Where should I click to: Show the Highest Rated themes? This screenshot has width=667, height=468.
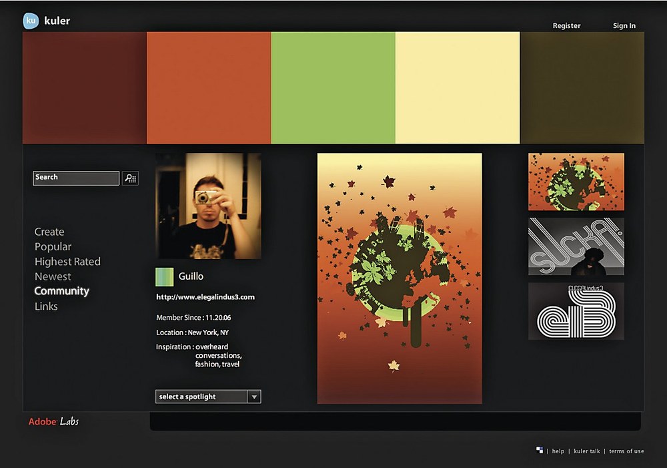tap(67, 262)
